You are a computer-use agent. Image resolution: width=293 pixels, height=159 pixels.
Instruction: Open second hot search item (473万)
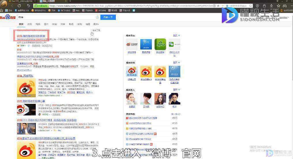[140, 123]
